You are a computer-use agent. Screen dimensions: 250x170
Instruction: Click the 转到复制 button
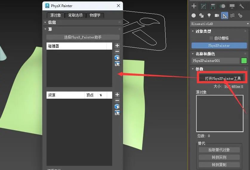tap(219, 165)
